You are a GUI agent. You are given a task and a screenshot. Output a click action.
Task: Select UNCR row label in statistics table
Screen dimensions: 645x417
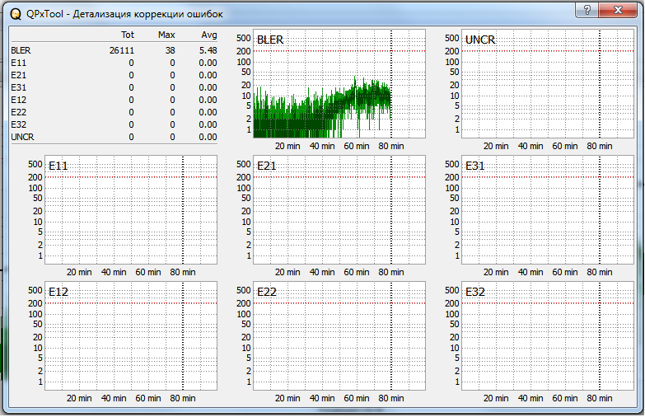tap(22, 137)
